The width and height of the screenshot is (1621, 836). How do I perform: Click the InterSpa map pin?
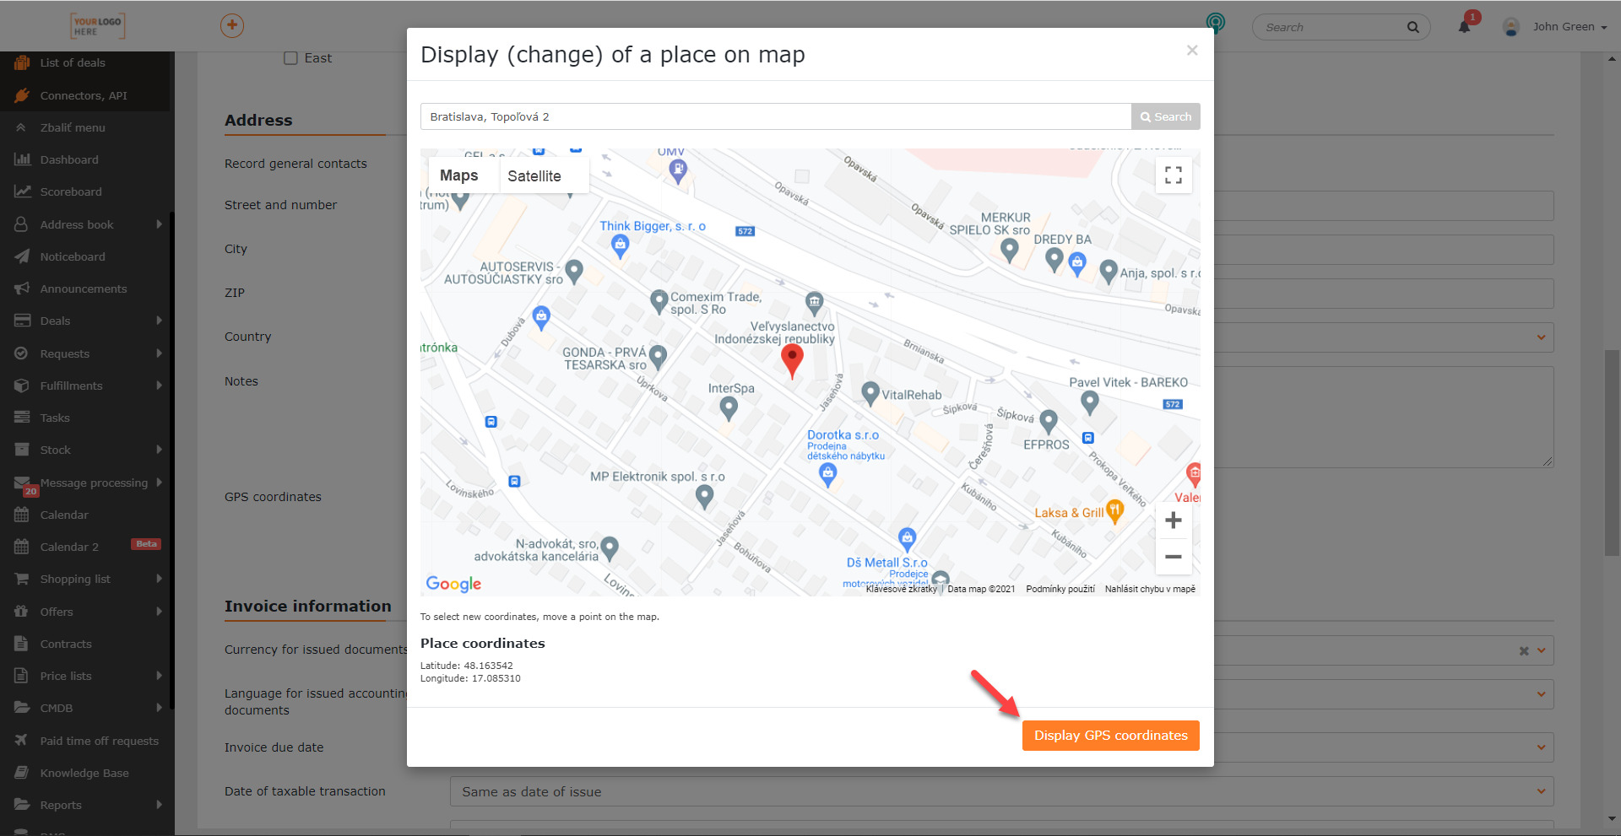click(x=729, y=408)
